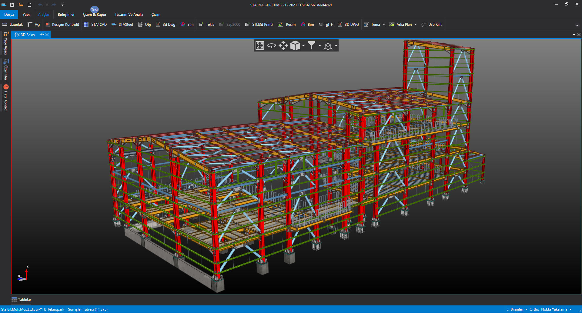Expand the Tema dropdown

pyautogui.click(x=384, y=25)
